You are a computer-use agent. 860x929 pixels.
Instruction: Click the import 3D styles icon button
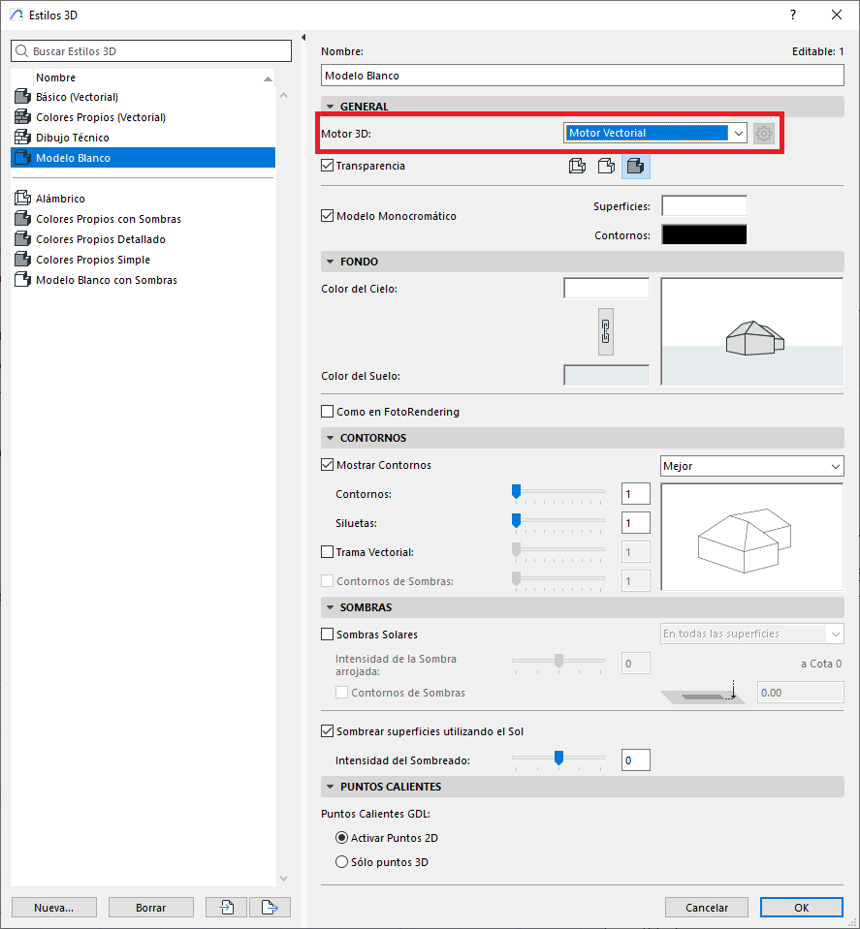pyautogui.click(x=228, y=908)
